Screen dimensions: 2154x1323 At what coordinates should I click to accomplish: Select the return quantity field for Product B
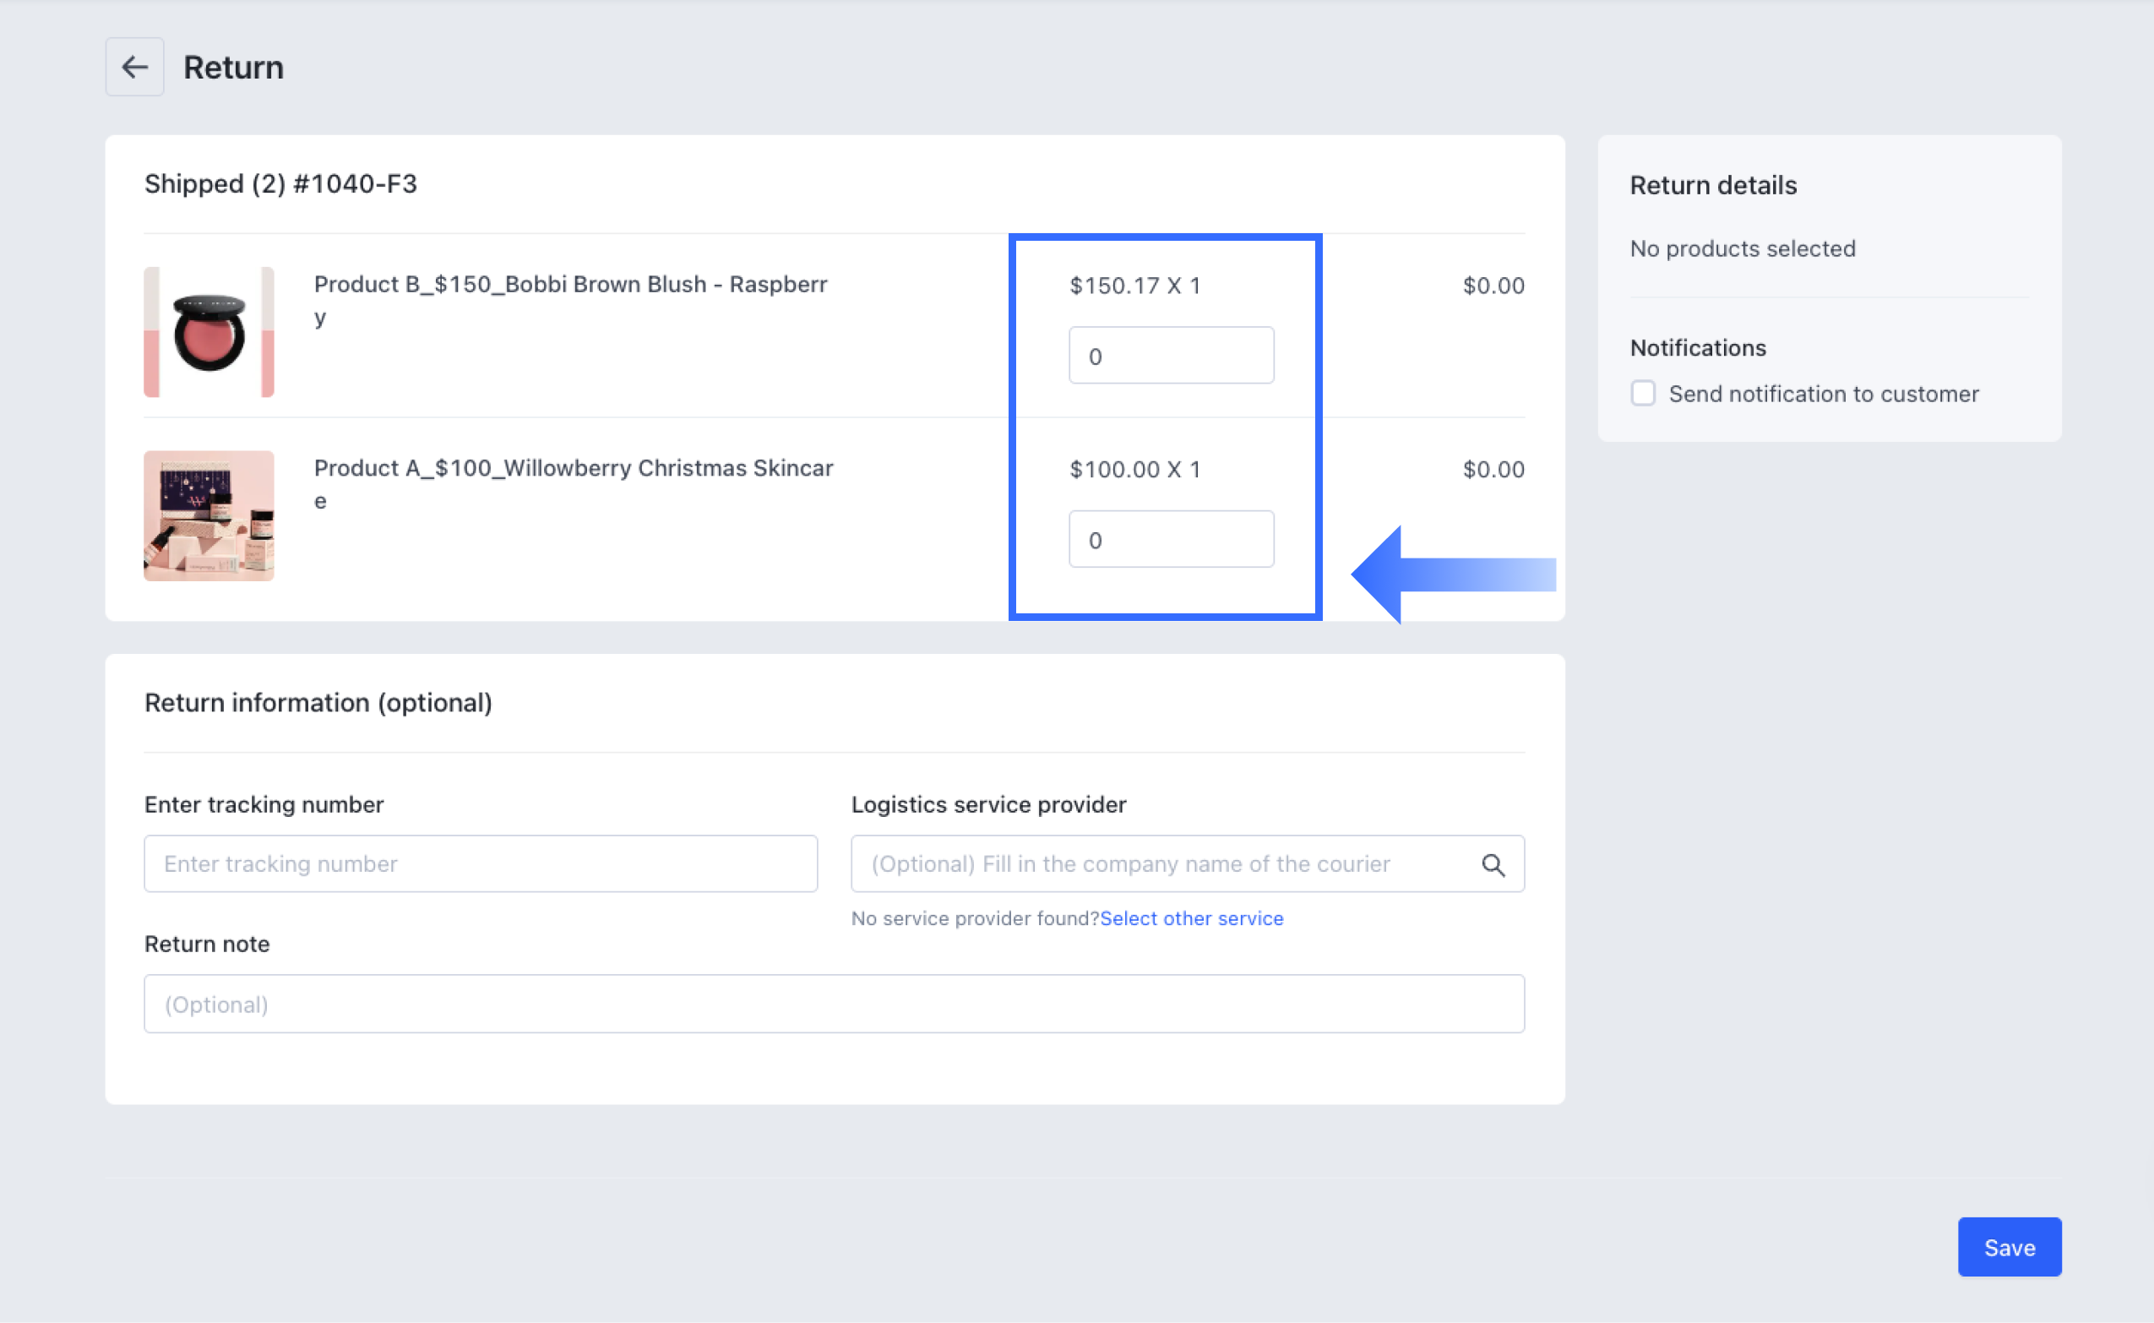(1172, 355)
